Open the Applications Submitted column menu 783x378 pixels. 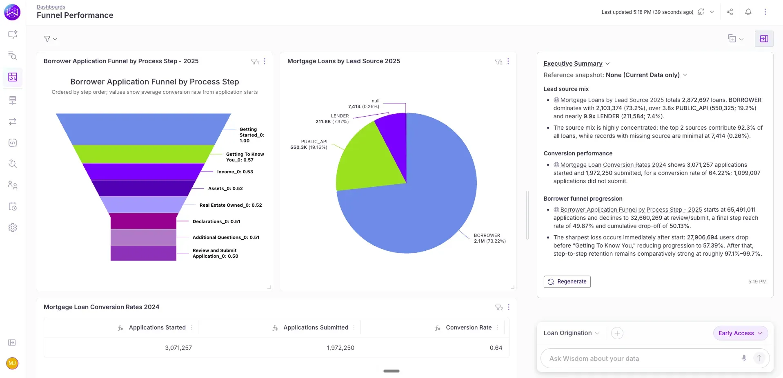[x=354, y=327]
